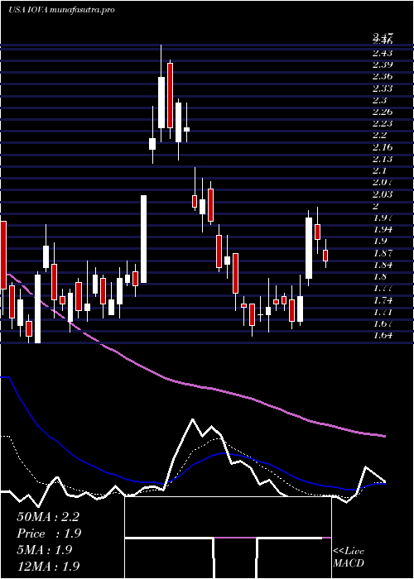Select the 2.03 price level label
The height and width of the screenshot is (579, 414).
(383, 194)
